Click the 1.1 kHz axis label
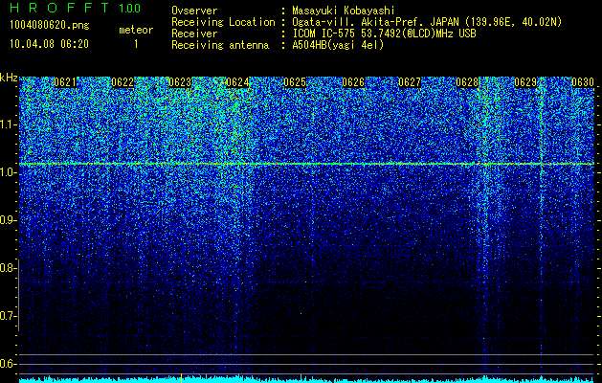 (x=8, y=124)
